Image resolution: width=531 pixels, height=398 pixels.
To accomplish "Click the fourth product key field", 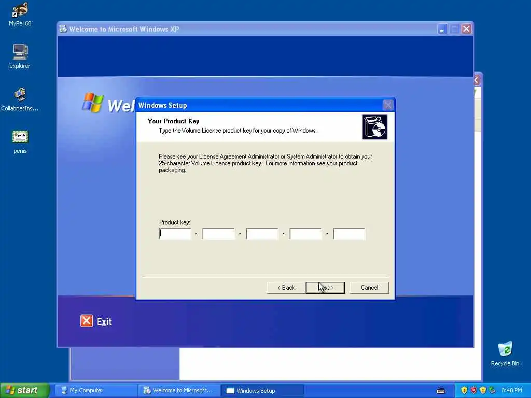I will (306, 234).
